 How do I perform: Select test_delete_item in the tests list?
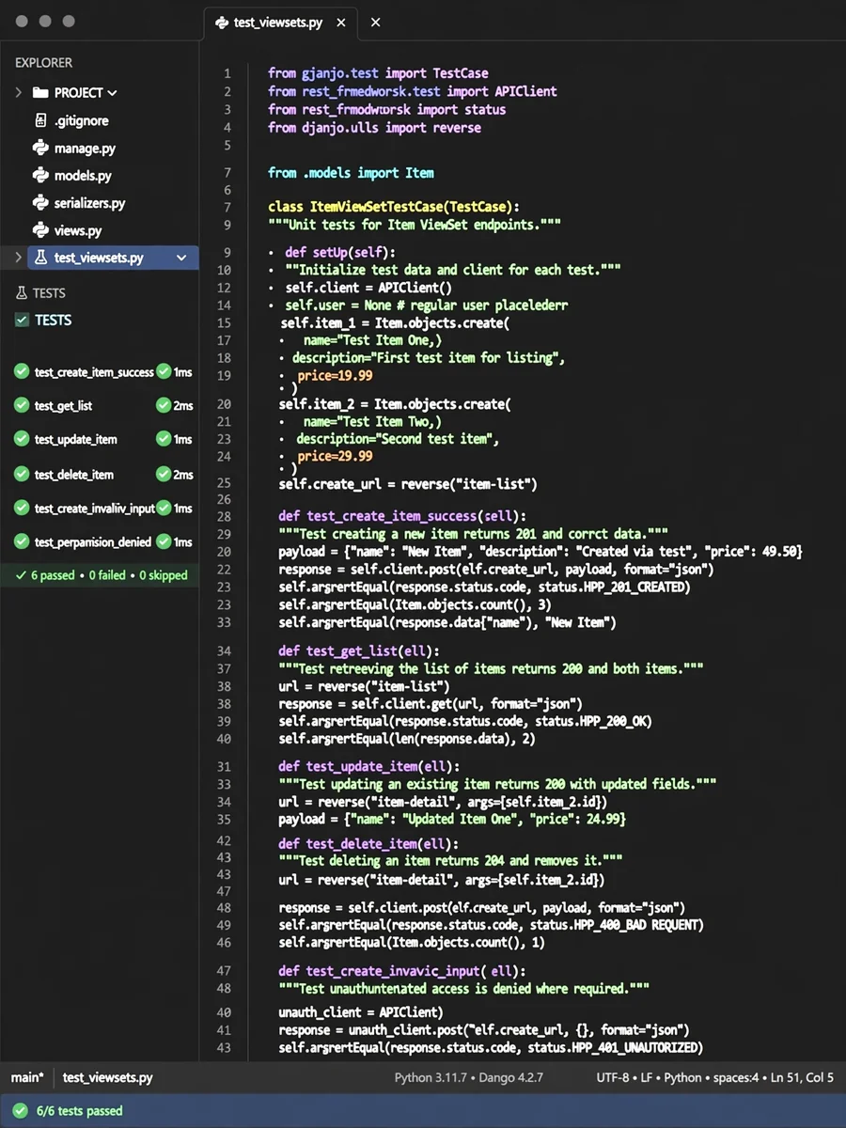pos(74,475)
